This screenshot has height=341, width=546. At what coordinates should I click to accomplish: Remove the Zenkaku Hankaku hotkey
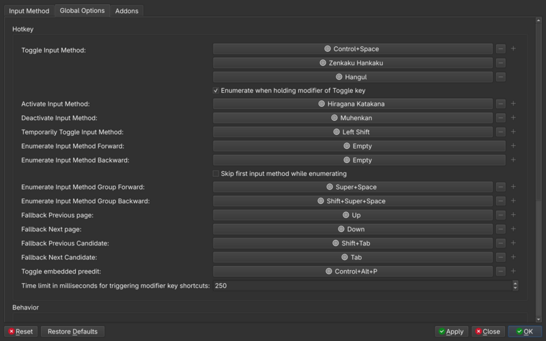pyautogui.click(x=501, y=63)
